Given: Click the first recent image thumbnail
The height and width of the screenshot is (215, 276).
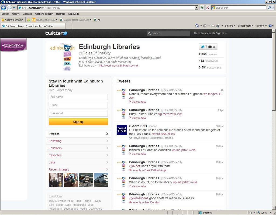Looking at the screenshot, I should coord(56,180).
